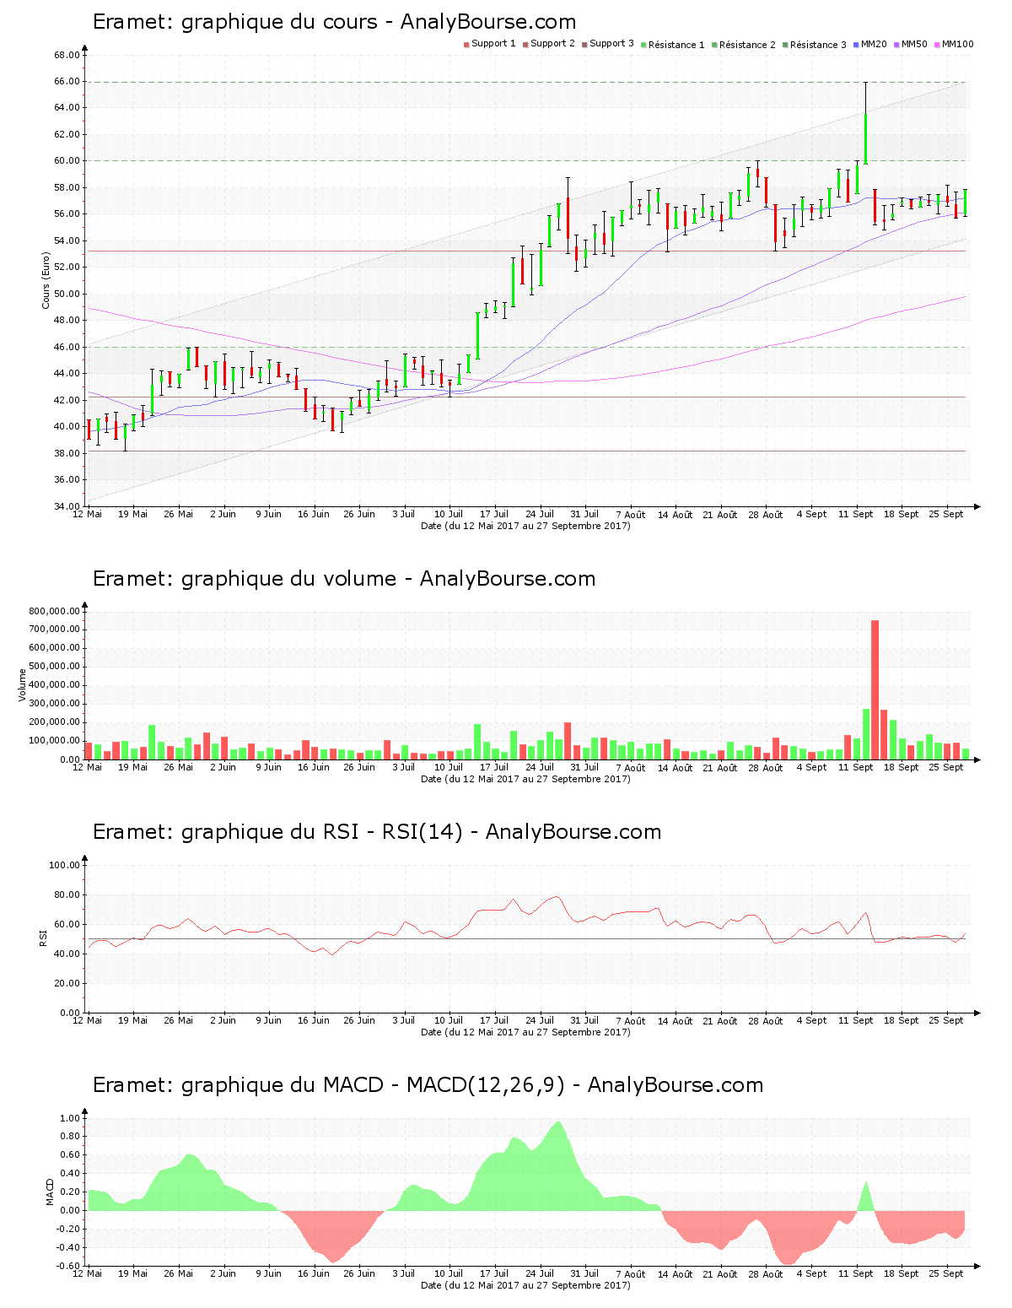This screenshot has width=1012, height=1308.
Task: Click the date range caption under RSI chart
Action: 525,1032
